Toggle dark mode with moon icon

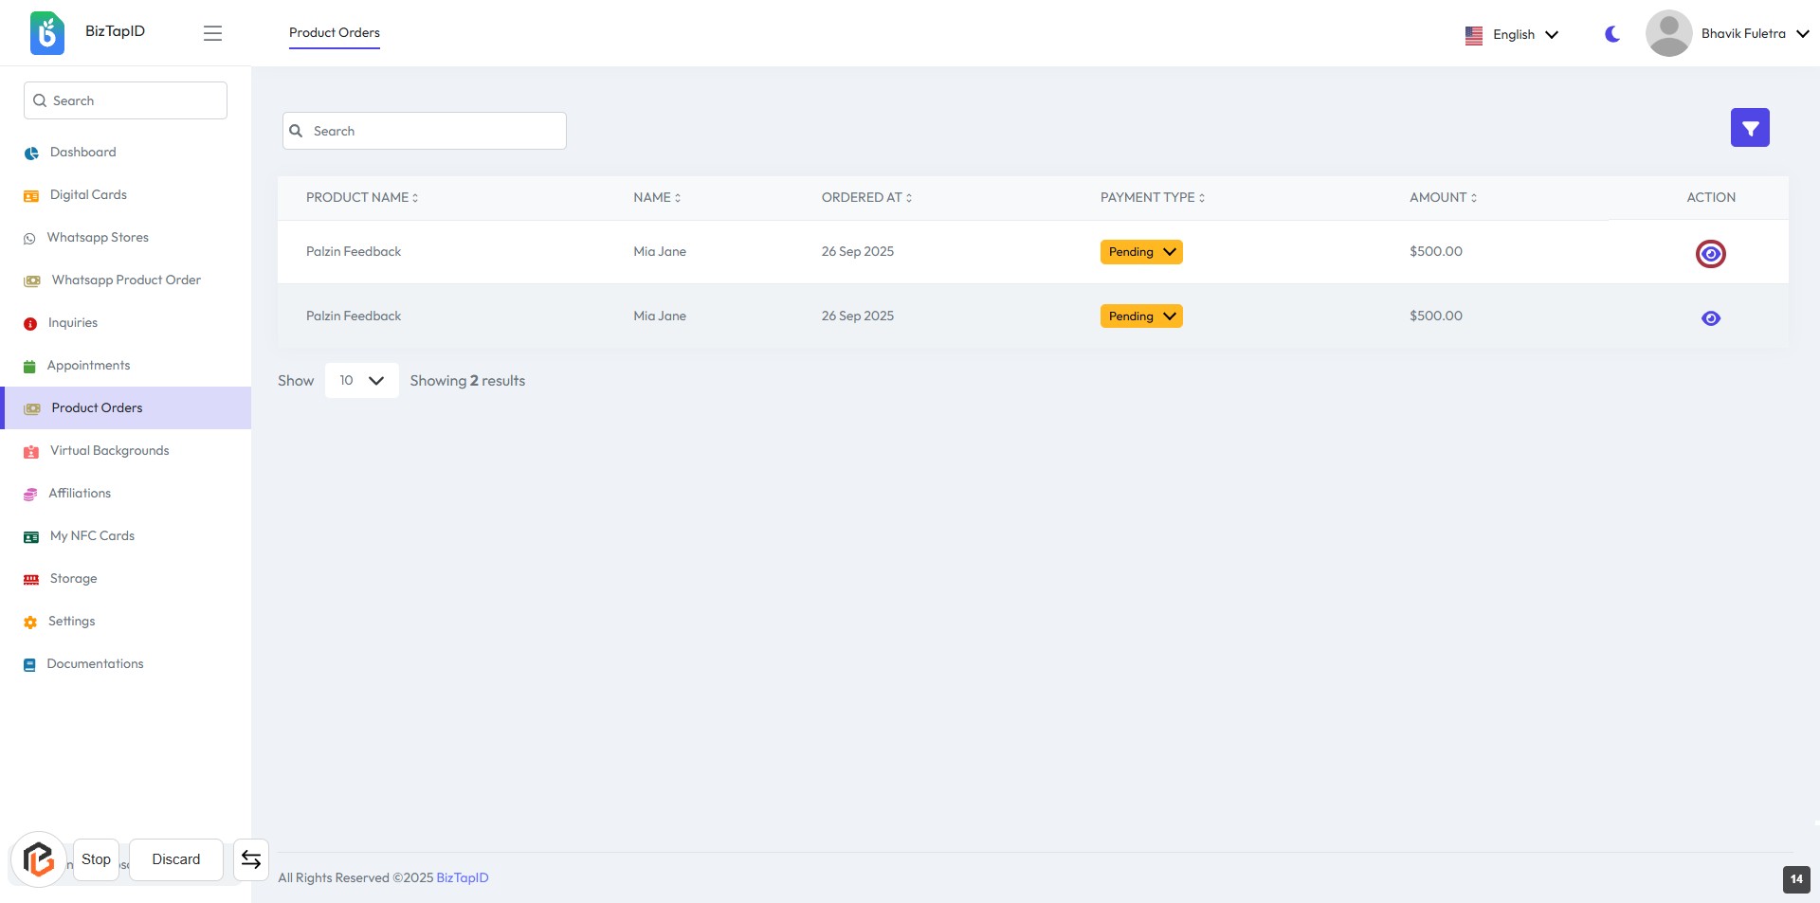[1611, 34]
